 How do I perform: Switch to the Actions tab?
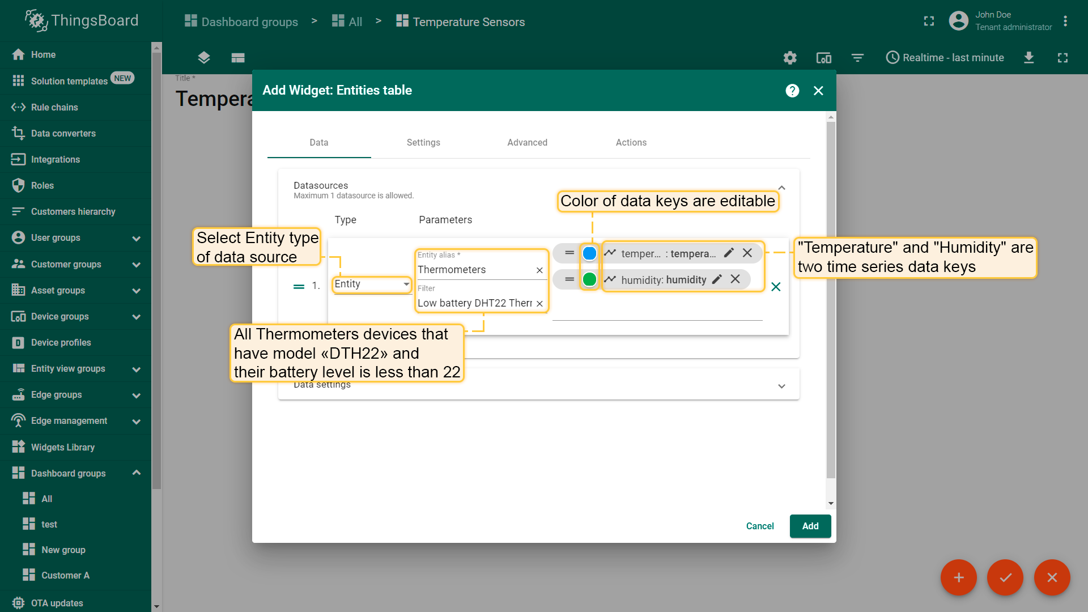[x=631, y=142]
